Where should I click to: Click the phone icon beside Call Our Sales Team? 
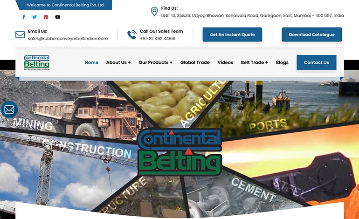coord(132,34)
